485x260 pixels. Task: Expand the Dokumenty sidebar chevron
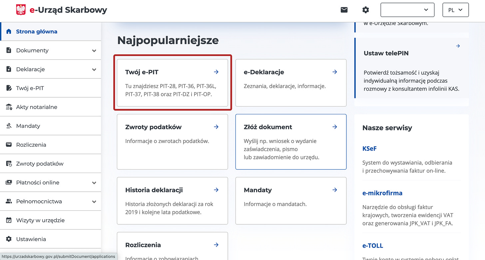click(x=94, y=51)
